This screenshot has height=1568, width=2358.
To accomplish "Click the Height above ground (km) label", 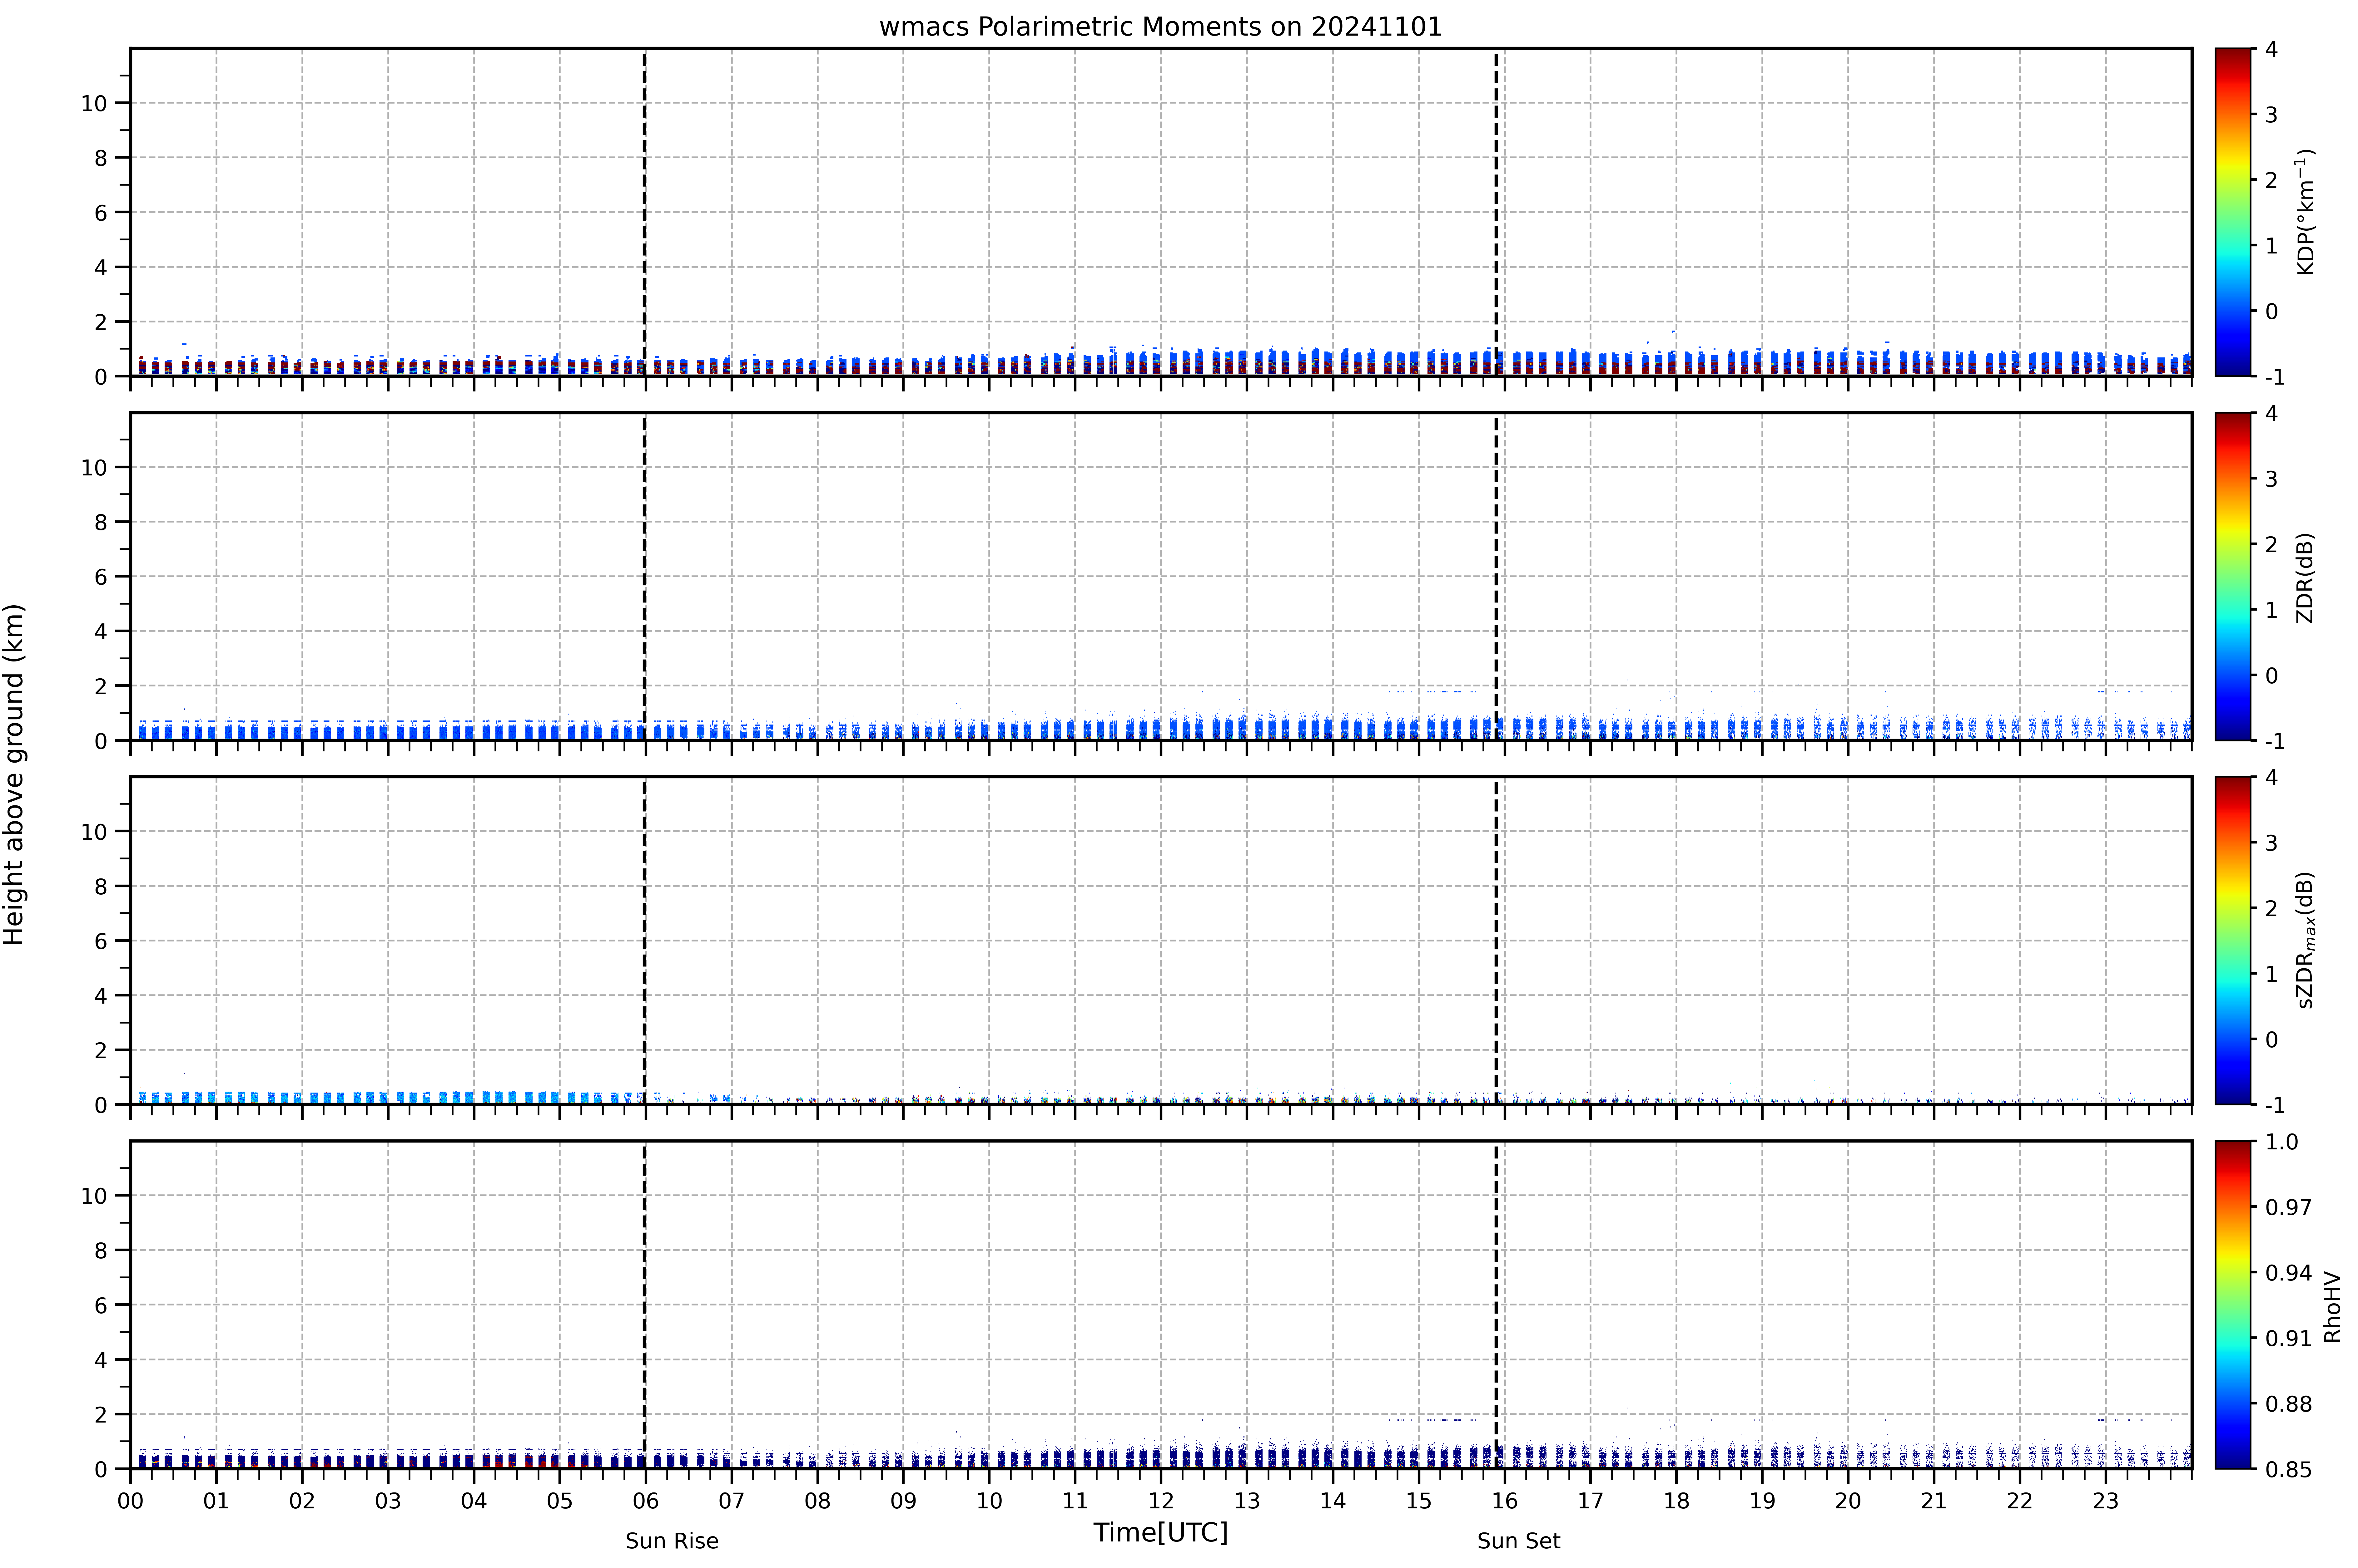I will click(x=14, y=774).
